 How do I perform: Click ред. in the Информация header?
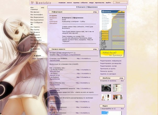point(95,12)
